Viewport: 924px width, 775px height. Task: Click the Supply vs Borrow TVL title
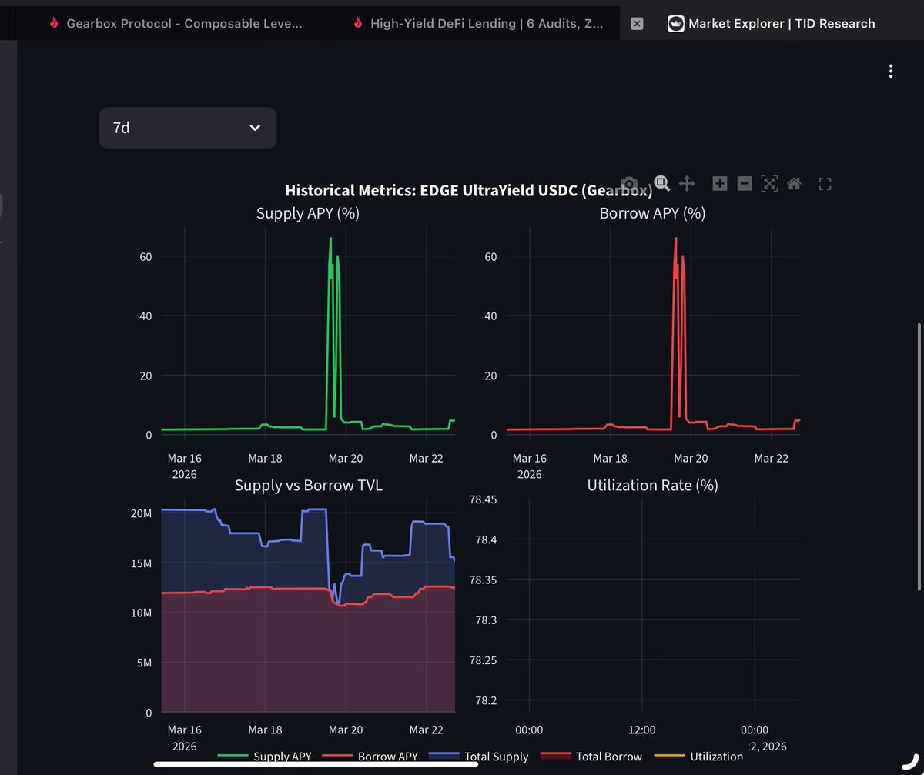308,486
